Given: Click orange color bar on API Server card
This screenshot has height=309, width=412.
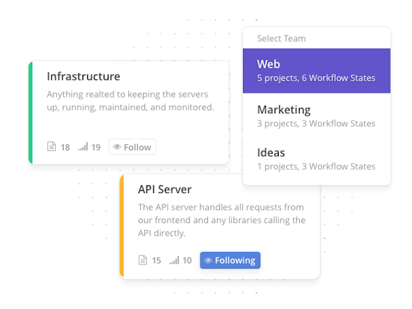Looking at the screenshot, I should point(122,226).
